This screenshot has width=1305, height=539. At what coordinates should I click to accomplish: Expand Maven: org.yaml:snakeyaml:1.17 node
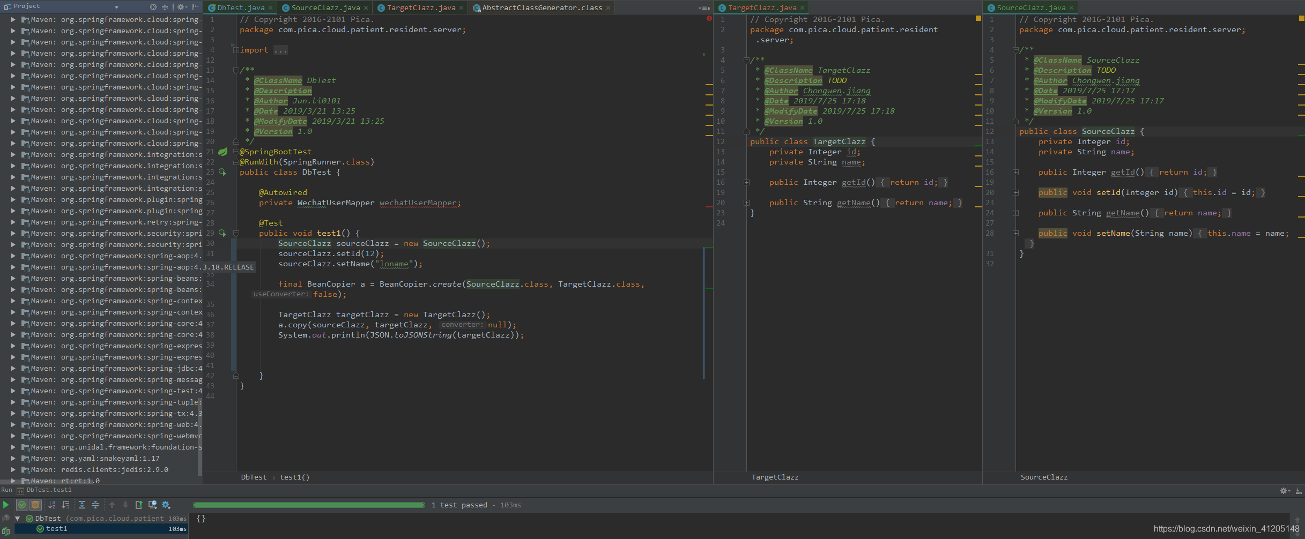click(x=13, y=459)
